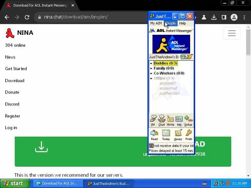The width and height of the screenshot is (251, 188).
Task: Open the News link
Action: (10, 57)
